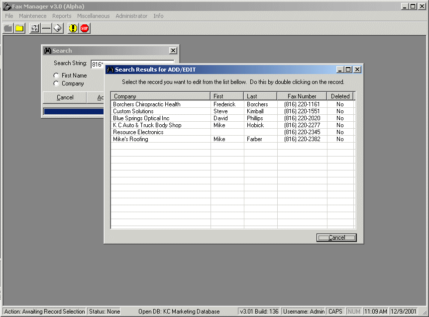The height and width of the screenshot is (317, 429).
Task: Open the Administrator menu
Action: coord(131,16)
